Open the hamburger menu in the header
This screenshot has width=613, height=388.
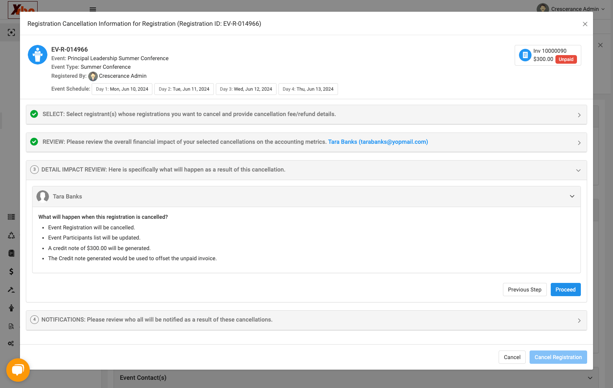click(93, 9)
